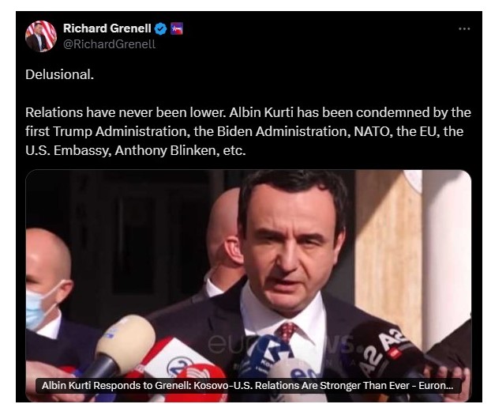Open the three-dot more options menu

coord(464,28)
